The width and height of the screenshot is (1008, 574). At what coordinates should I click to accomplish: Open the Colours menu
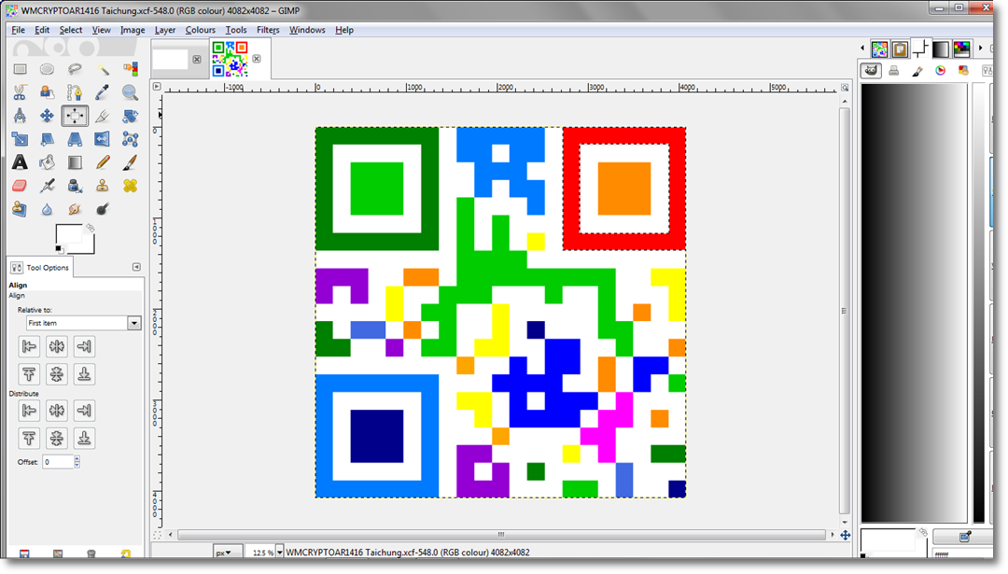[200, 30]
